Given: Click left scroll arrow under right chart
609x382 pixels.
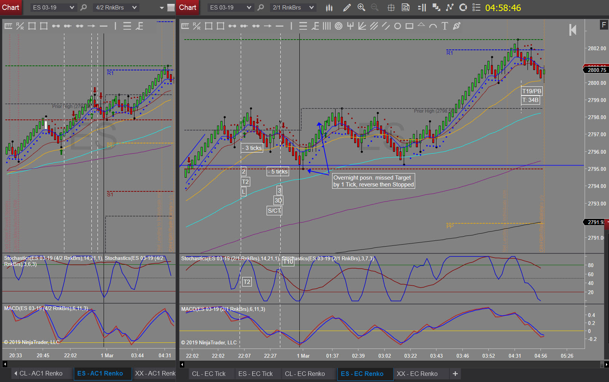Looking at the screenshot, I should 182,364.
